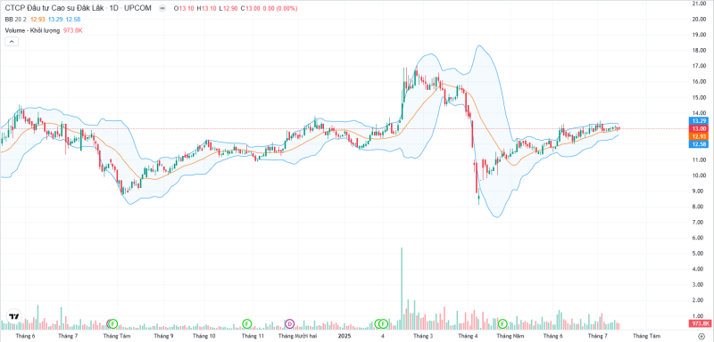Image resolution: width=714 pixels, height=342 pixels.
Task: Click the BB 20 2 indicator label
Action: point(15,20)
